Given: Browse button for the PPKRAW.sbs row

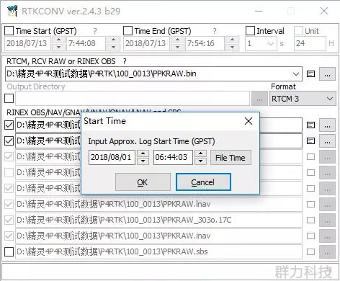Looking at the screenshot, I should (327, 251).
